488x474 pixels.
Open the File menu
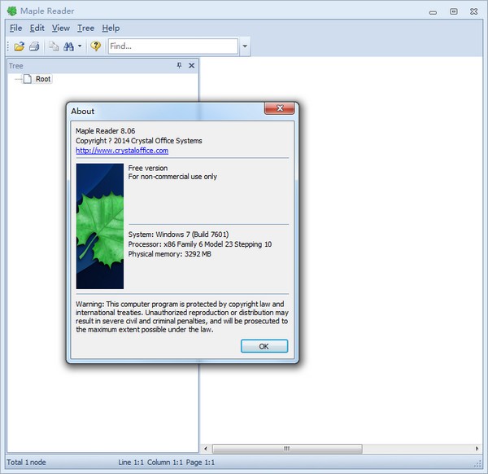click(16, 28)
